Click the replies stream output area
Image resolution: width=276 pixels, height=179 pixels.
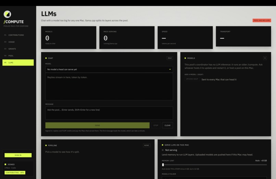pyautogui.click(x=109, y=87)
